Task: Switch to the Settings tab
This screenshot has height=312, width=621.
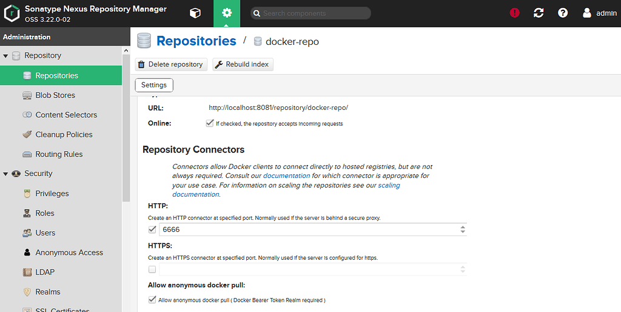Action: [154, 85]
